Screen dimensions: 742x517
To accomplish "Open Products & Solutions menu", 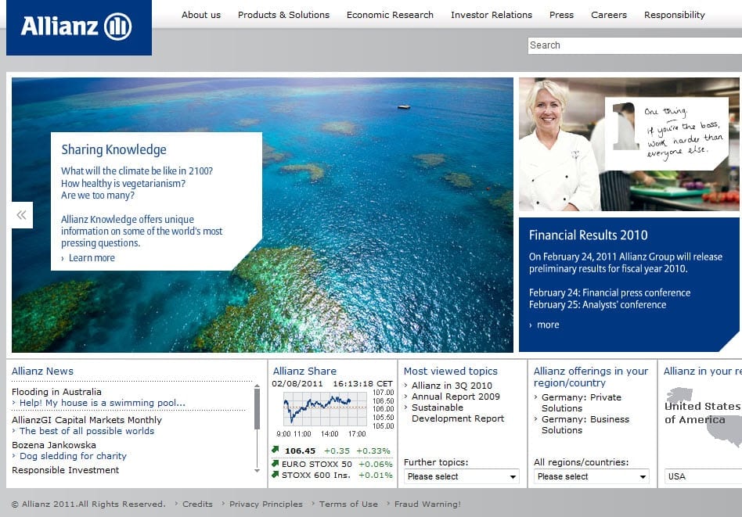I will (283, 15).
